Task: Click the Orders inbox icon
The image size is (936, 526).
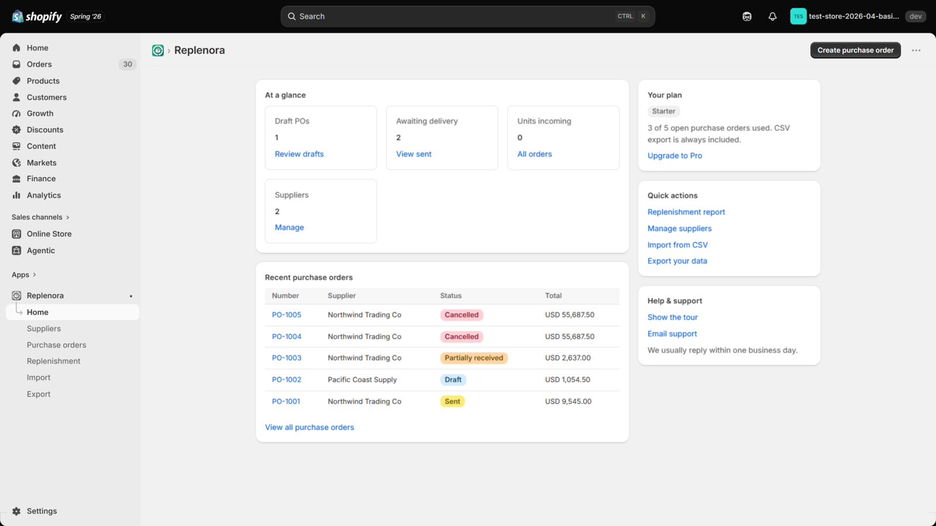Action: click(x=16, y=64)
